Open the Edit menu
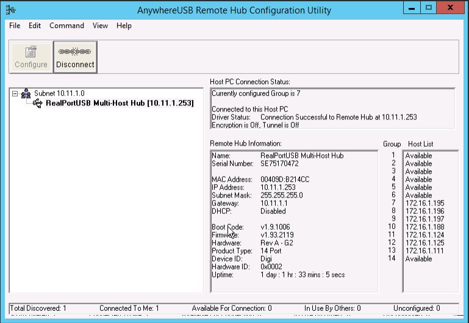 click(x=35, y=26)
